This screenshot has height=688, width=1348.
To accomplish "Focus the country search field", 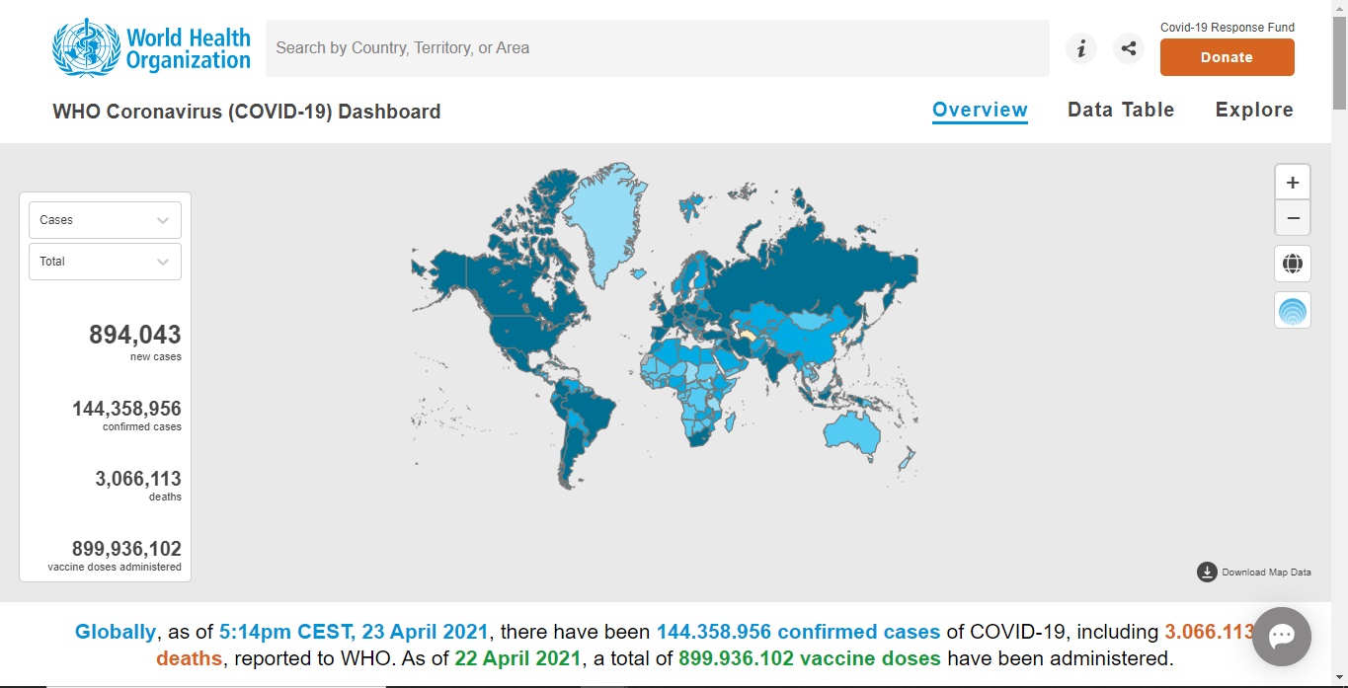I will click(657, 47).
